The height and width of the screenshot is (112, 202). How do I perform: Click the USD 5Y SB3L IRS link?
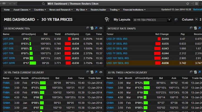tap(117, 48)
